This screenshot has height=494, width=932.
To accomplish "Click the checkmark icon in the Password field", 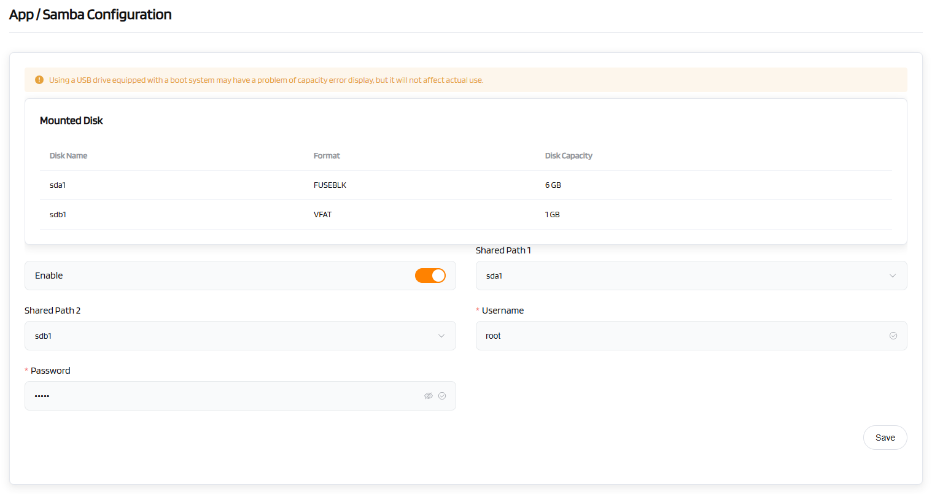I will pyautogui.click(x=442, y=396).
